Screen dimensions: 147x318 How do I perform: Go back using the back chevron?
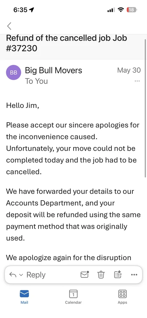coord(9,26)
